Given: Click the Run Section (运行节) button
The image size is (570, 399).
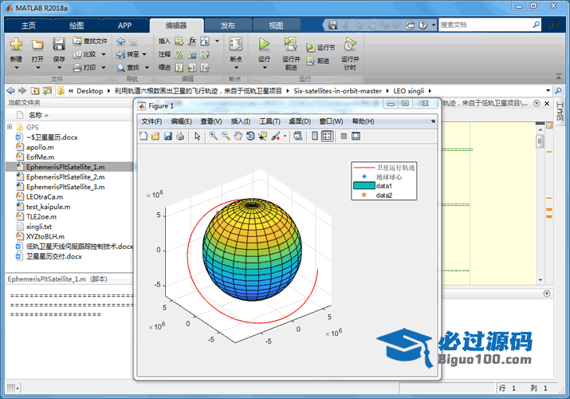Looking at the screenshot, I should click(x=320, y=47).
